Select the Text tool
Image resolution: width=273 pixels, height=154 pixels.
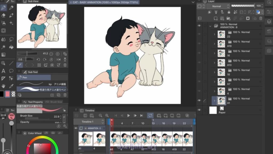pyautogui.click(x=3, y=71)
